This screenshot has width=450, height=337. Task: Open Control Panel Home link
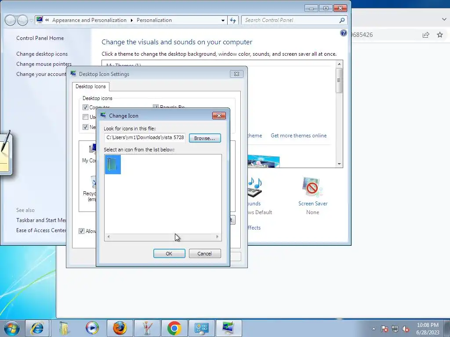pyautogui.click(x=40, y=38)
